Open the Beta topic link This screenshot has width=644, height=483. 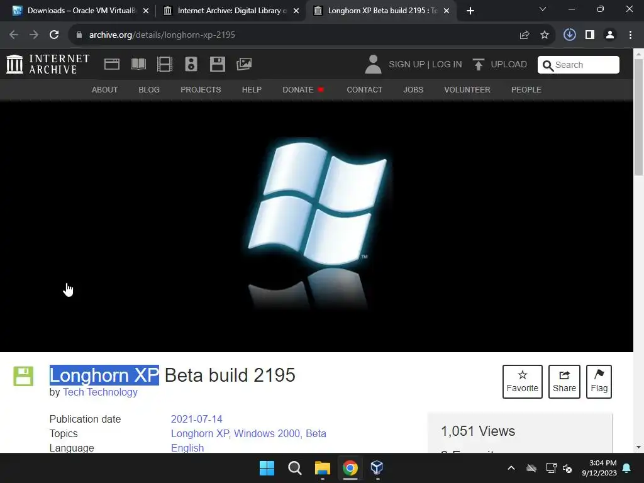pyautogui.click(x=316, y=433)
